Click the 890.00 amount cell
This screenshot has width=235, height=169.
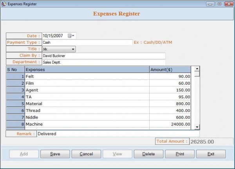[170, 103]
